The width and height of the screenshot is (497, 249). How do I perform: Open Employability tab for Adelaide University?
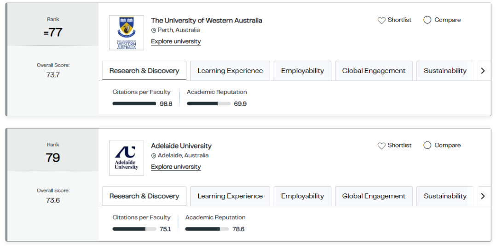coord(302,196)
